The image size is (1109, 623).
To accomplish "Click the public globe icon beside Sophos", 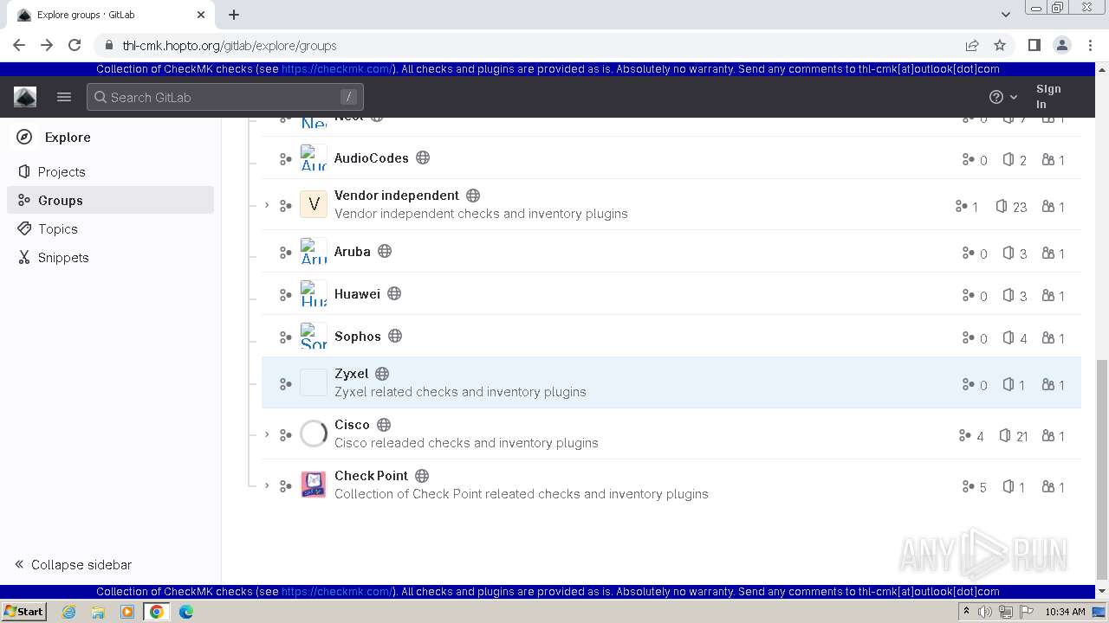I will click(x=395, y=336).
